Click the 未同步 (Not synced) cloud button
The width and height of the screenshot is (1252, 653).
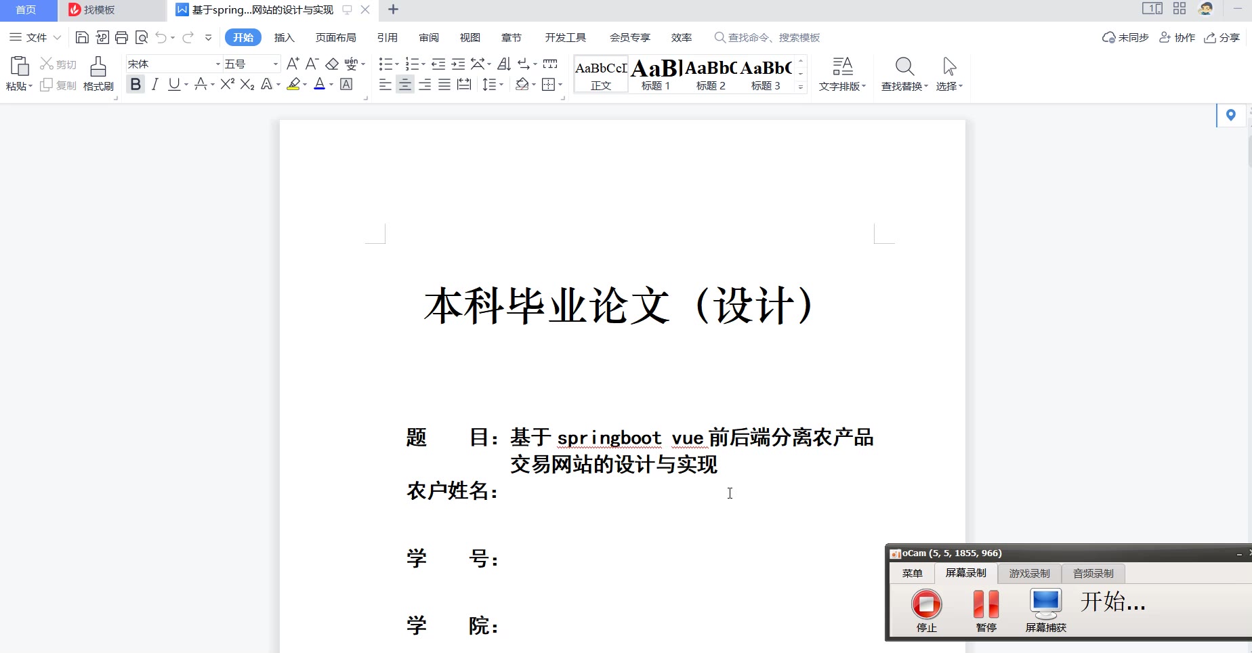click(x=1125, y=38)
